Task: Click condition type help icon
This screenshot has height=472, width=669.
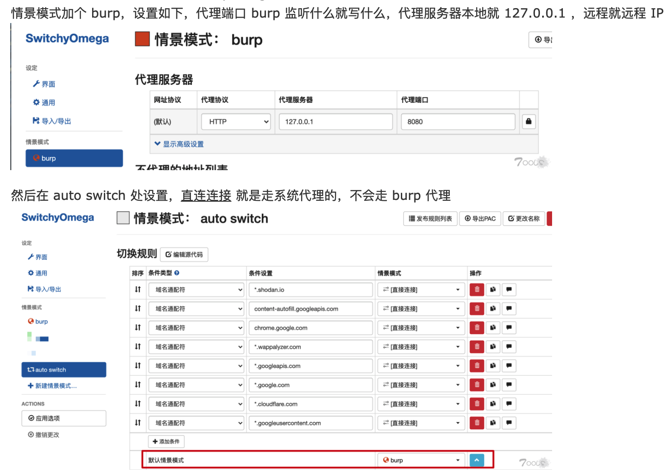Action: (177, 273)
